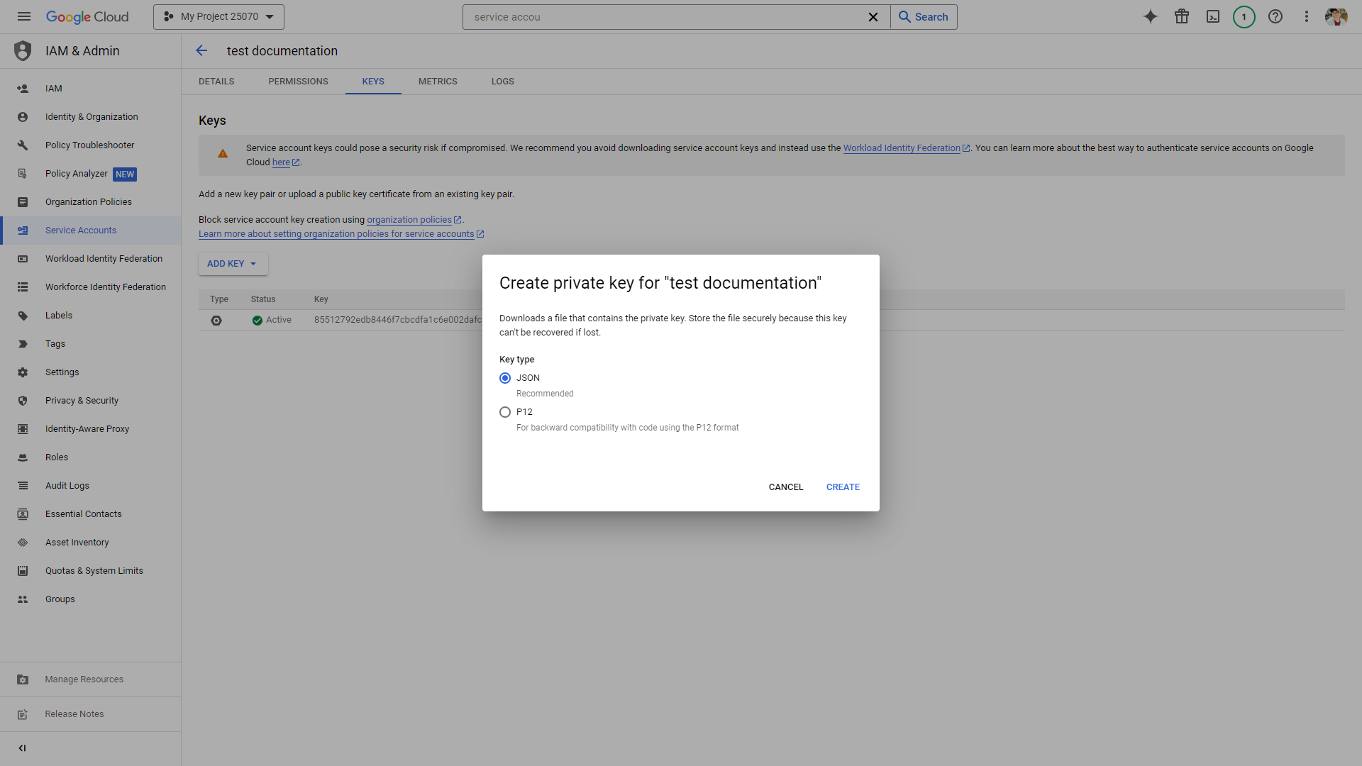The image size is (1362, 766).
Task: Switch to the KEYS tab
Action: (373, 82)
